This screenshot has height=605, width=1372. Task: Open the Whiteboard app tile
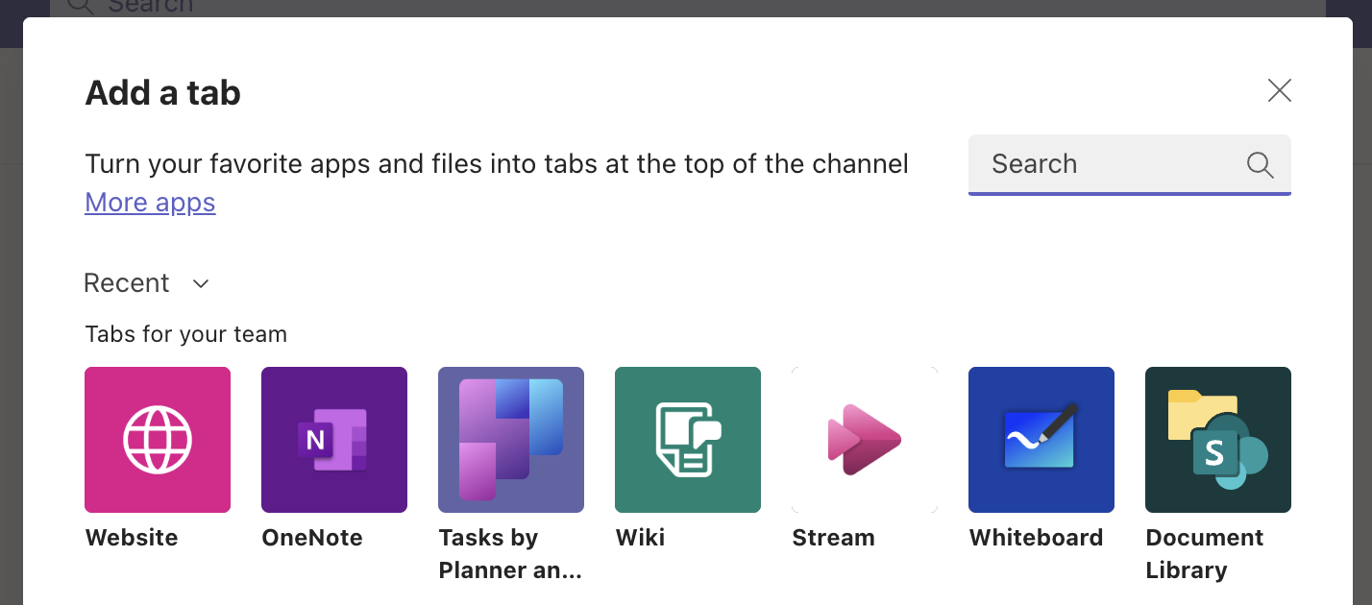(x=1041, y=440)
